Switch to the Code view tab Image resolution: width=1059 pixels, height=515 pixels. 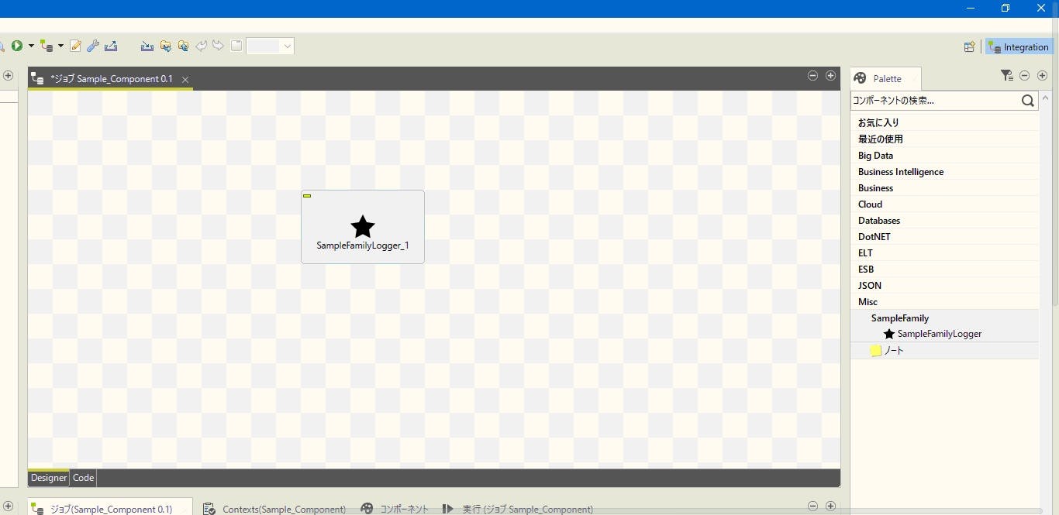pyautogui.click(x=83, y=478)
